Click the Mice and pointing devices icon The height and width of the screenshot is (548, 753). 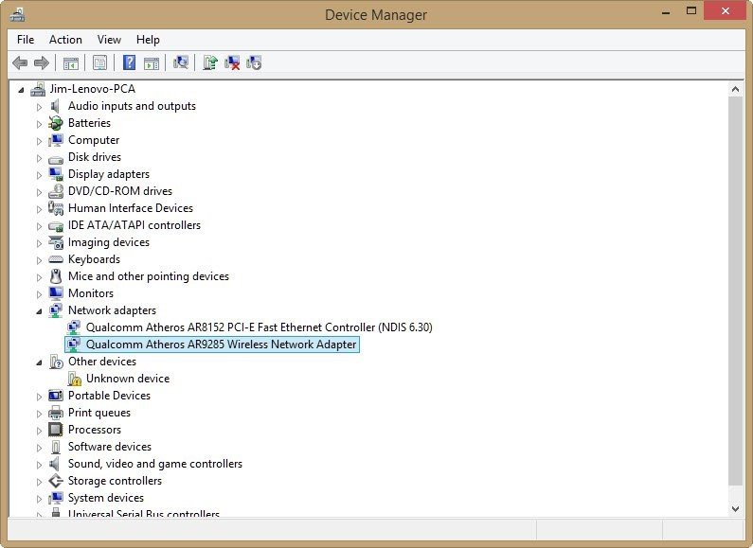(x=56, y=276)
